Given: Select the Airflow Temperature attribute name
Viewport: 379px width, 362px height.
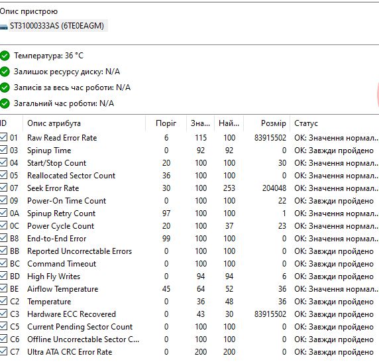Looking at the screenshot, I should click(62, 288).
